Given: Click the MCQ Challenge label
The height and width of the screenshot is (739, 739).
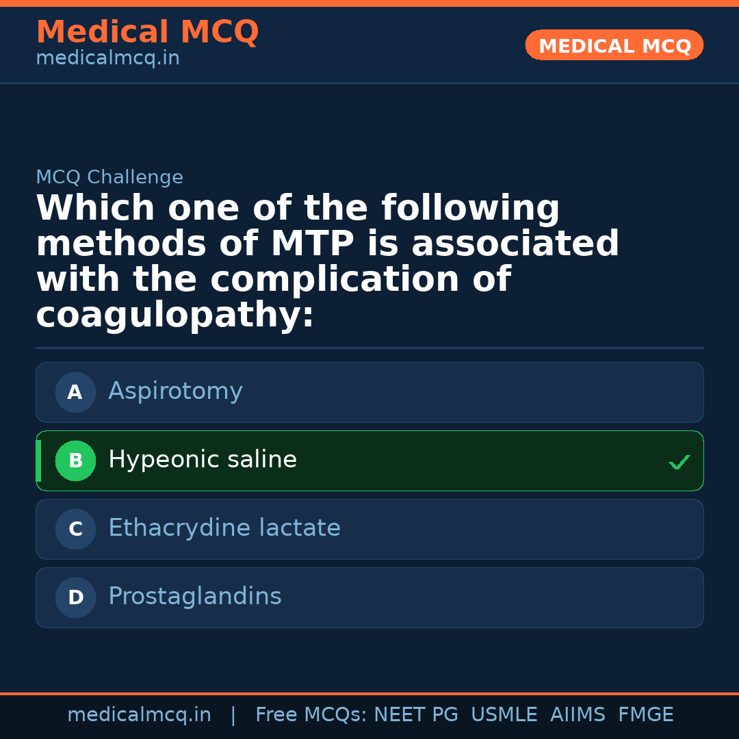Looking at the screenshot, I should tap(109, 178).
